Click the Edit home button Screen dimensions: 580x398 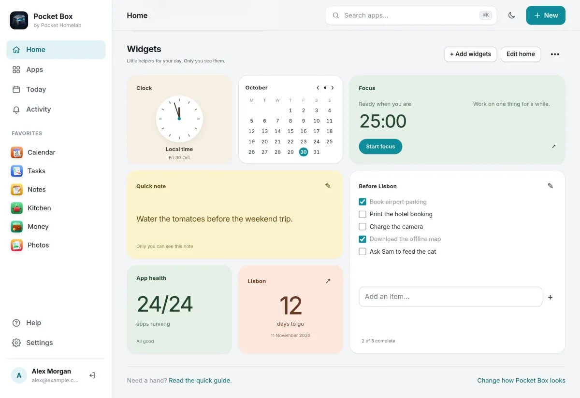click(521, 54)
